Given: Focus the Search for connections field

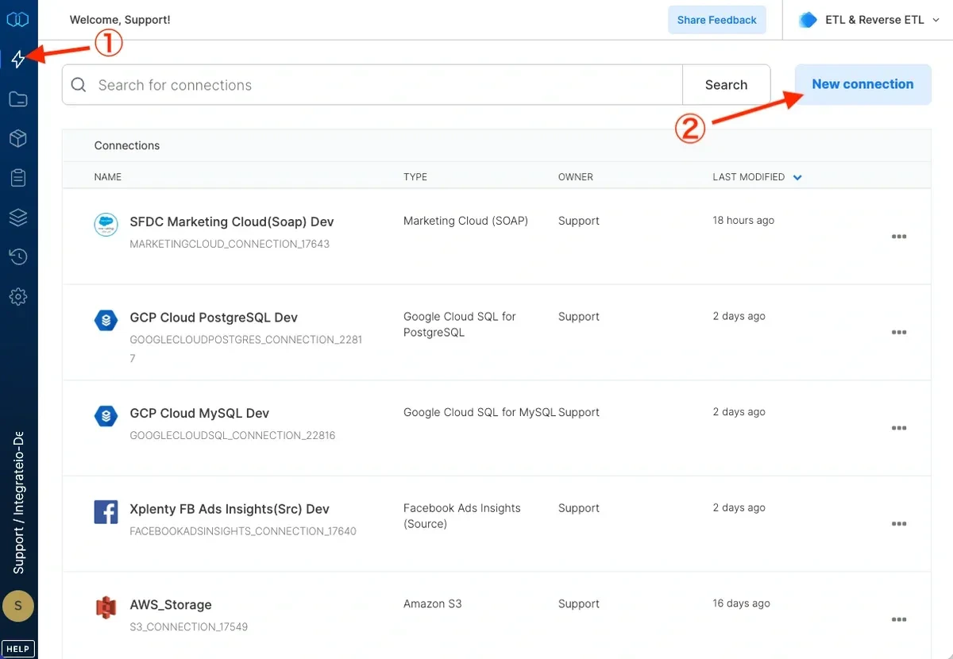Looking at the screenshot, I should [372, 85].
